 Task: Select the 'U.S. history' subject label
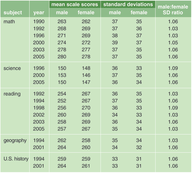pyautogui.click(x=16, y=159)
